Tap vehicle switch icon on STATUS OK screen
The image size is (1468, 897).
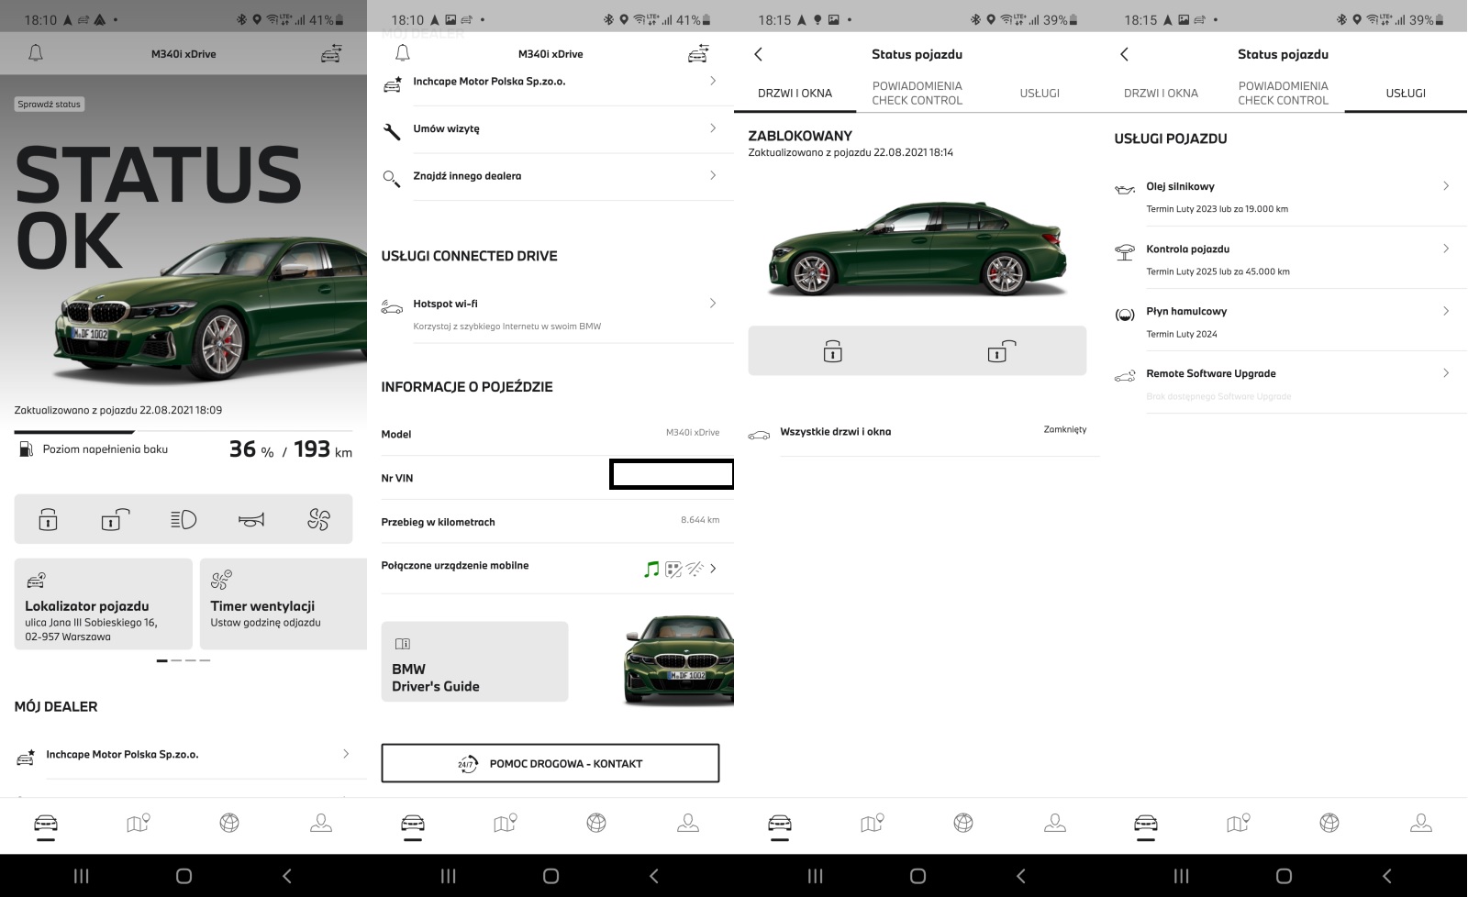[331, 54]
